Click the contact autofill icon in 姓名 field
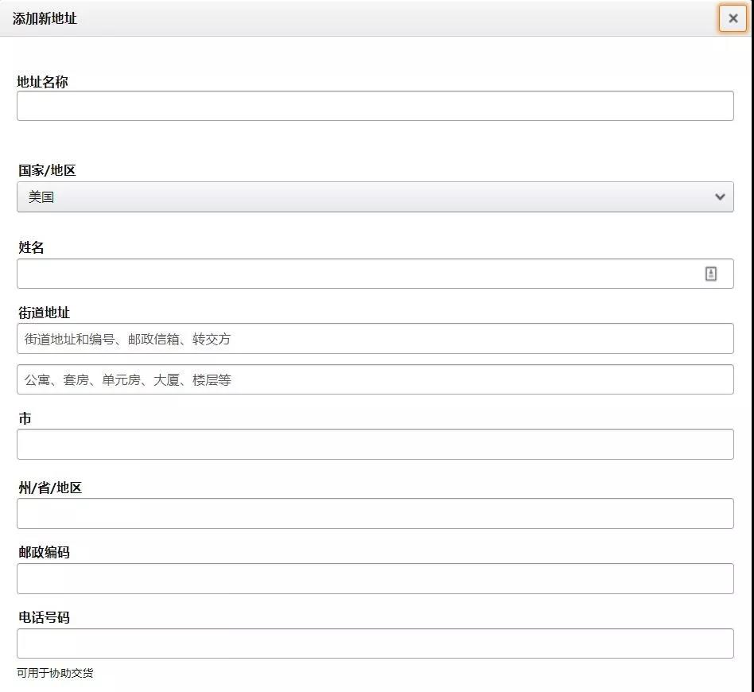Viewport: 754px width, 692px height. click(710, 274)
